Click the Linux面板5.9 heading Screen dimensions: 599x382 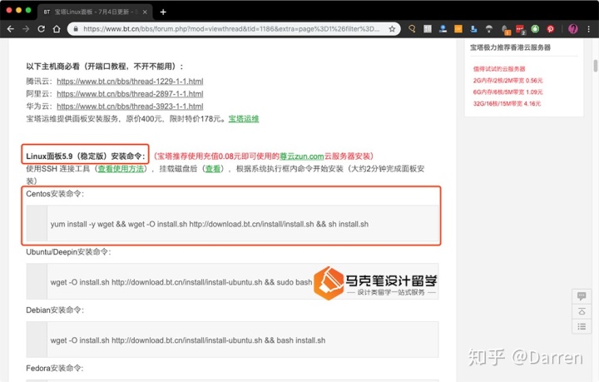86,156
